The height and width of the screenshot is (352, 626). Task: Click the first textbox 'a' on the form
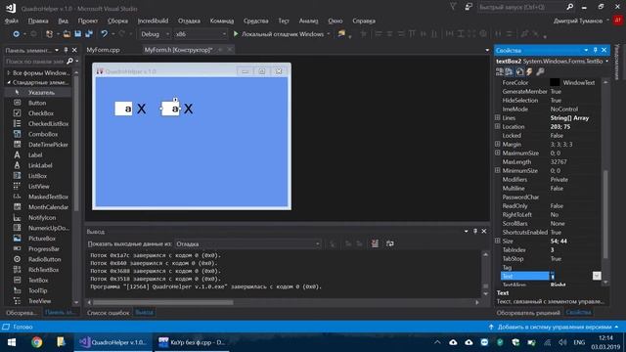pos(123,109)
